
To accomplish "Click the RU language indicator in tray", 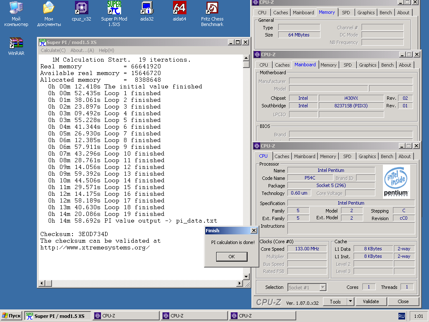I will coord(401,316).
